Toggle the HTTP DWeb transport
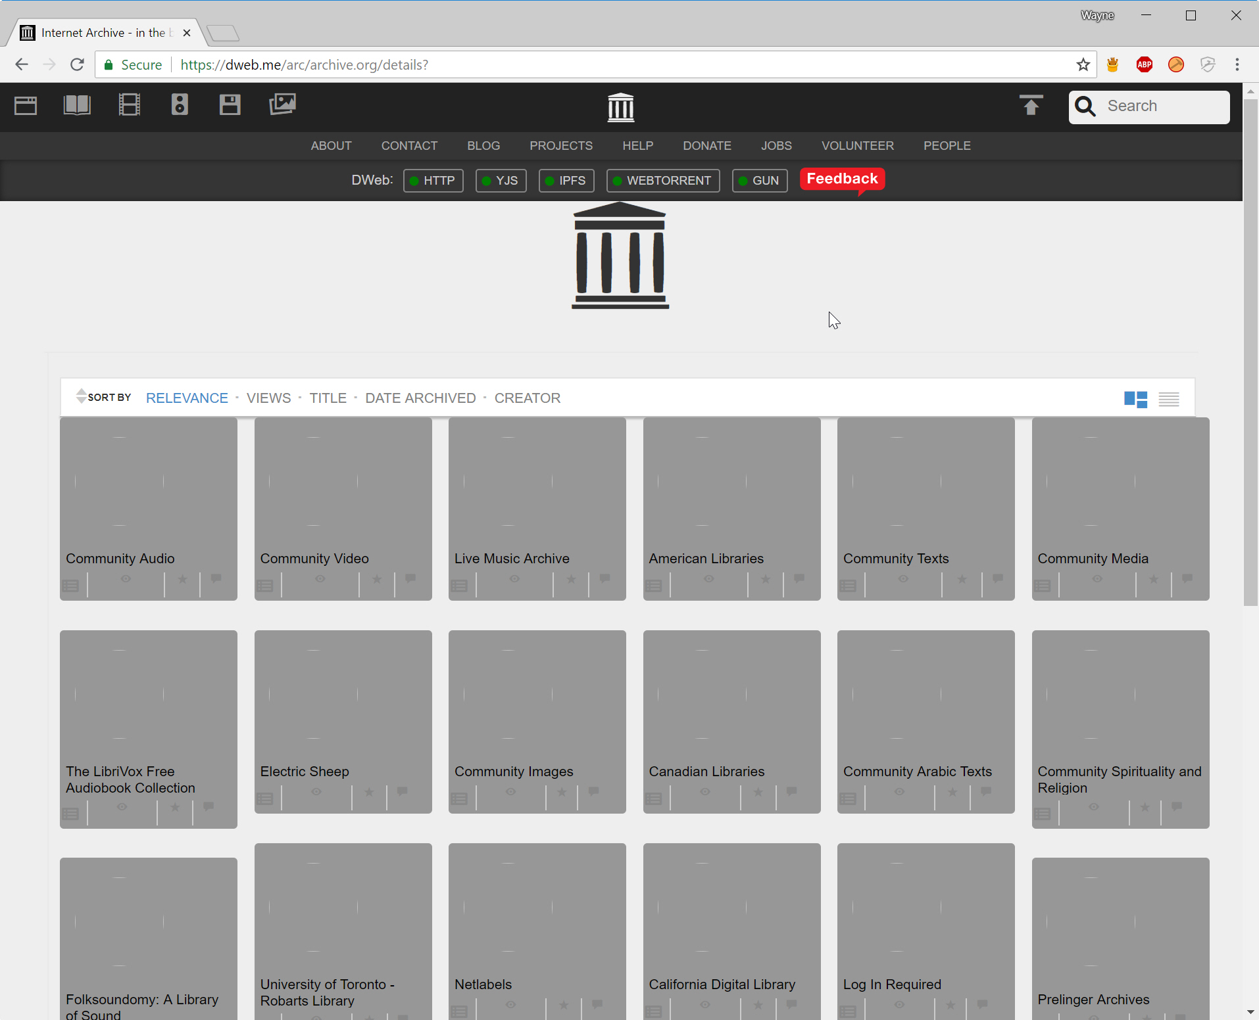 pos(433,181)
